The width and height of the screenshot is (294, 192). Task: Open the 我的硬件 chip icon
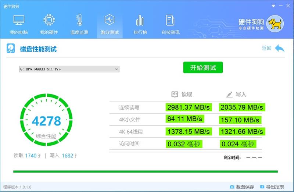pos(49,20)
